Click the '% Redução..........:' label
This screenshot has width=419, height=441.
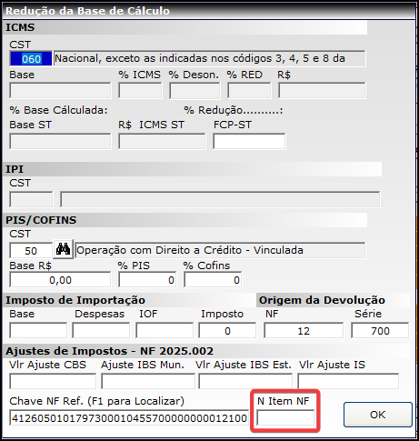[x=234, y=110]
